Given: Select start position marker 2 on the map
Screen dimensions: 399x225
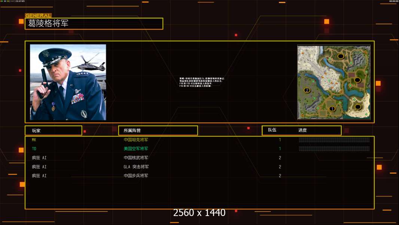Looking at the screenshot, I should click(x=307, y=90).
